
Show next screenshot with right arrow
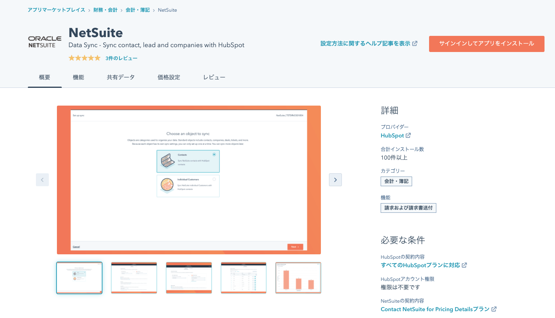(x=335, y=180)
